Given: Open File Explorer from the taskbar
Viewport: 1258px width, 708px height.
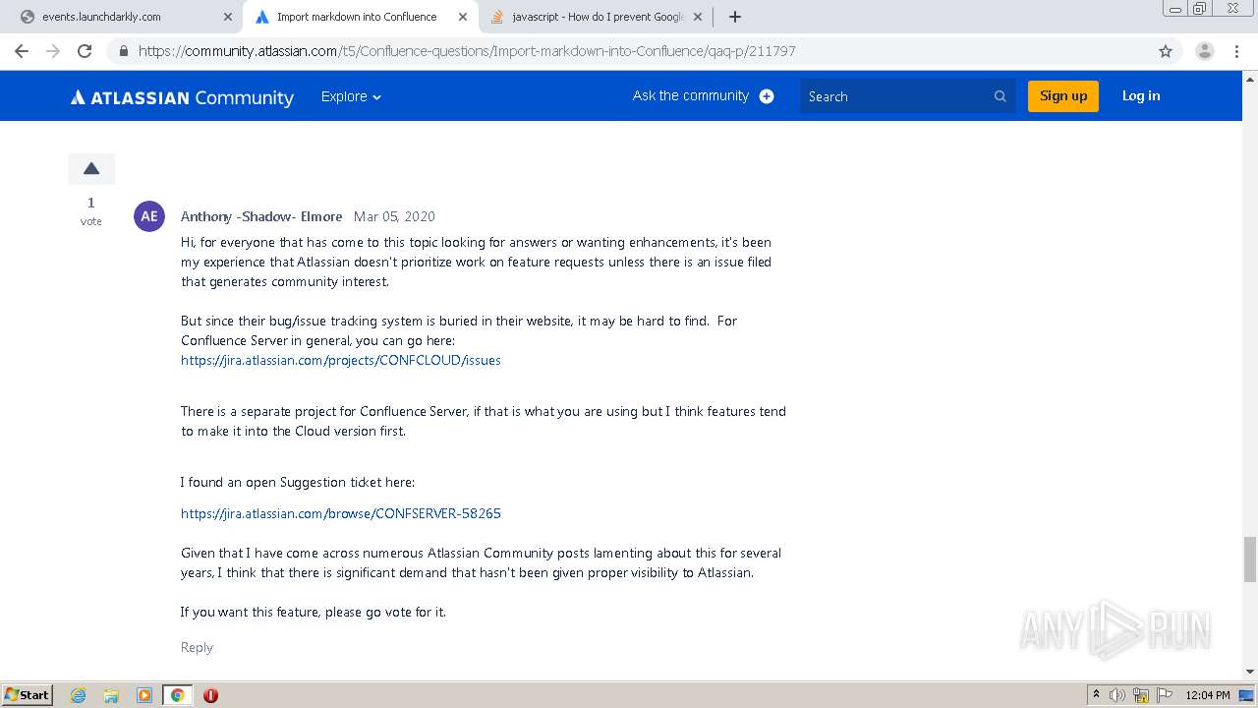Looking at the screenshot, I should [x=111, y=695].
